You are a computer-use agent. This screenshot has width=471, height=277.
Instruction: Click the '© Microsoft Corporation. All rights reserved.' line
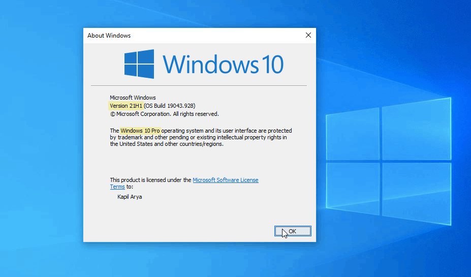[x=164, y=114]
